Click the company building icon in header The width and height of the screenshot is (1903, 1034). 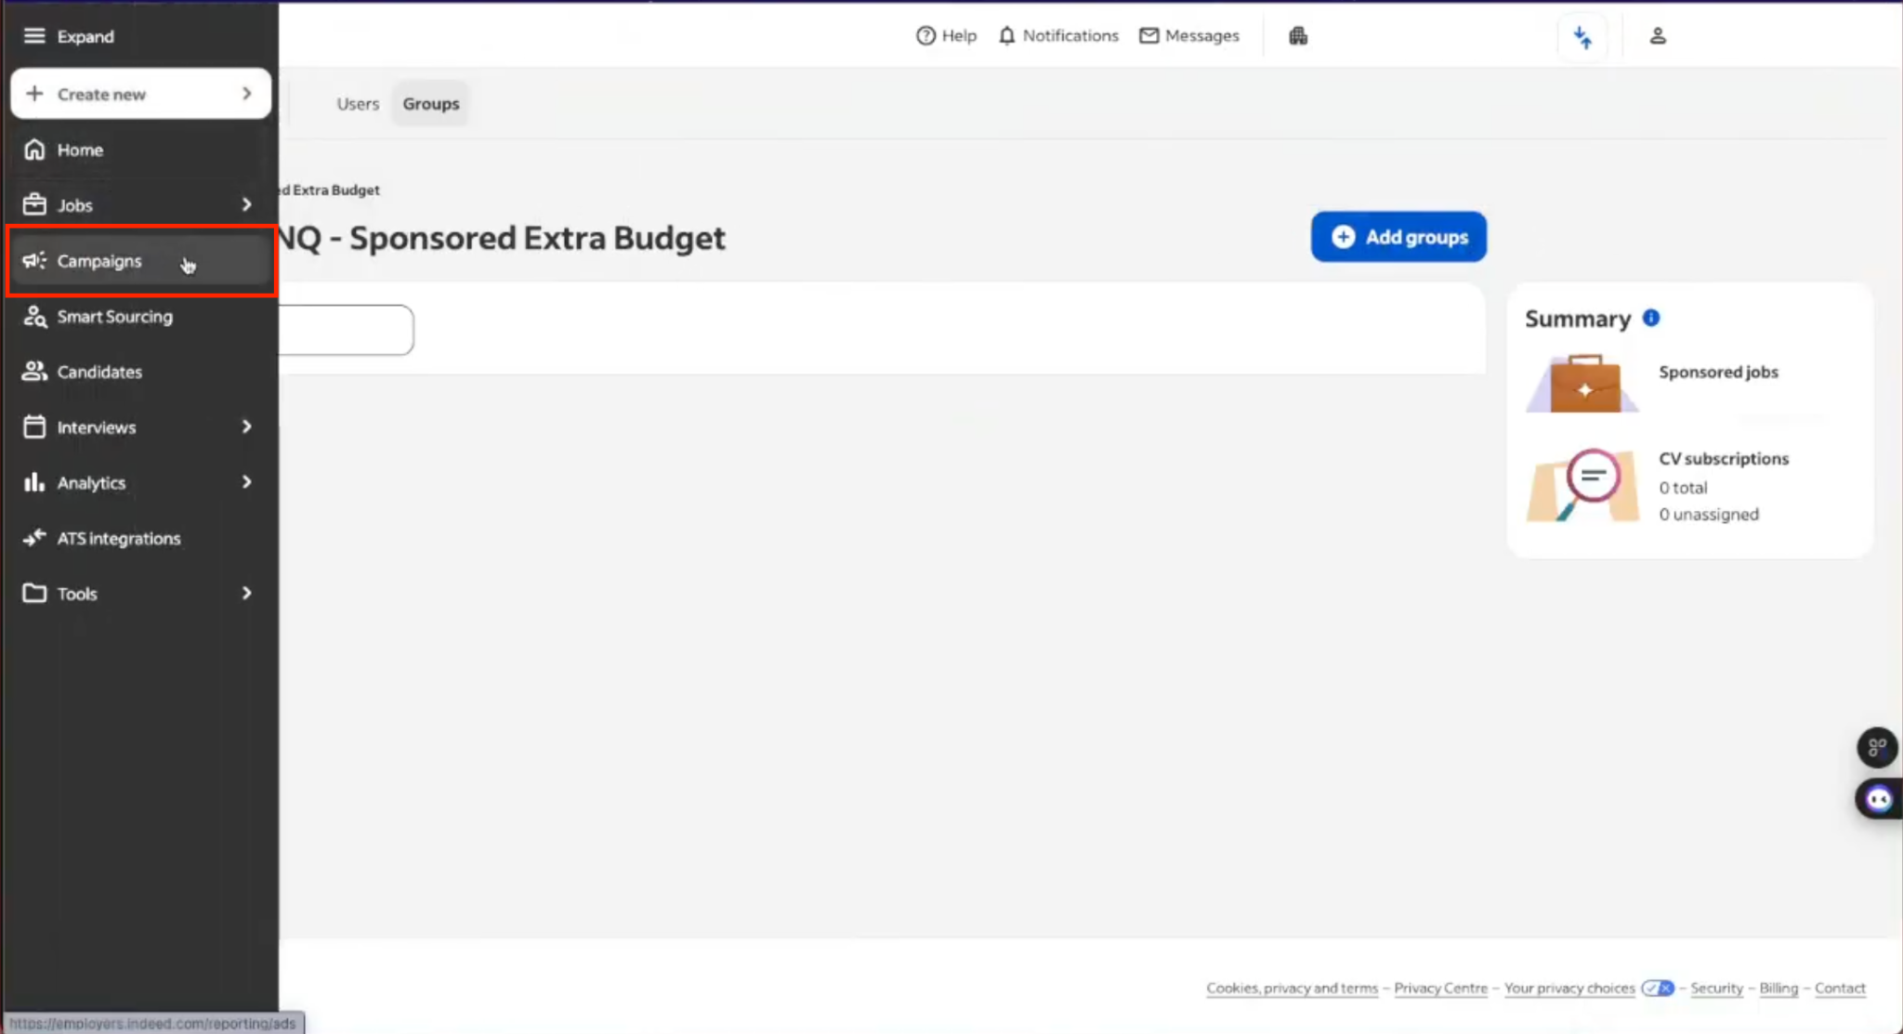click(x=1298, y=36)
